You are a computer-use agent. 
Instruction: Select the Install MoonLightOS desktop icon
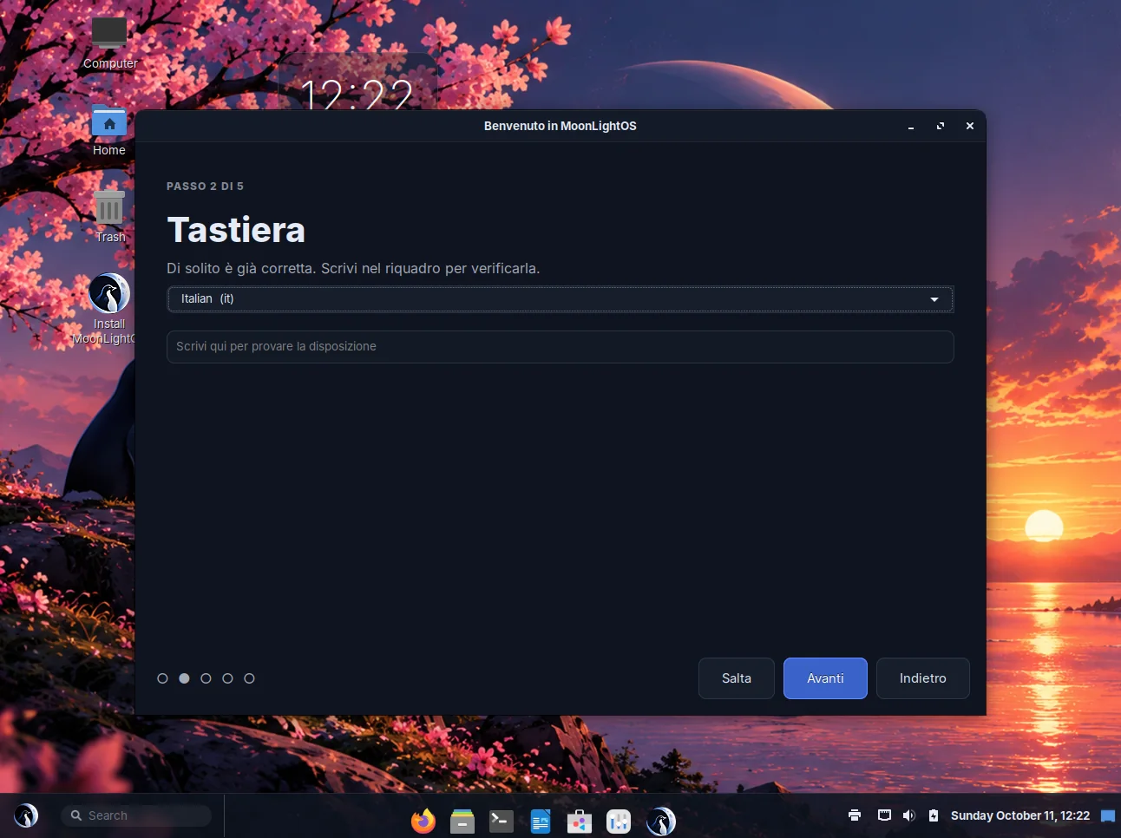(x=109, y=310)
